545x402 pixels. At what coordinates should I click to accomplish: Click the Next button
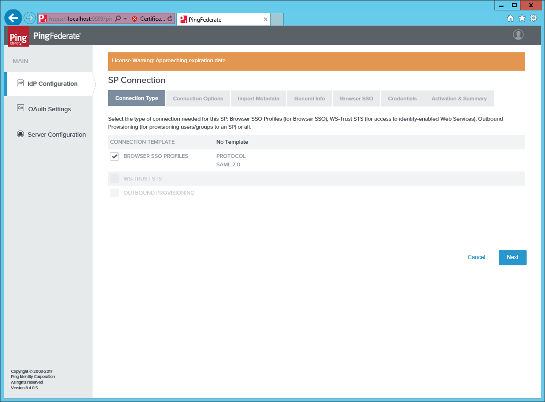pyautogui.click(x=512, y=257)
